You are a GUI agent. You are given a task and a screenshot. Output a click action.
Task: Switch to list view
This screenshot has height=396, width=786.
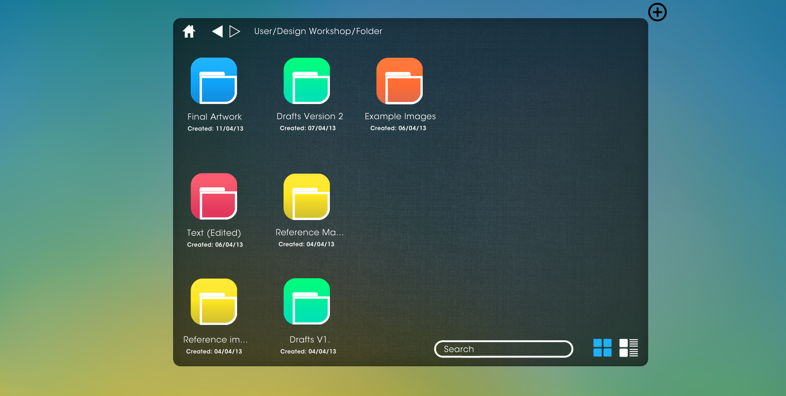pos(629,348)
